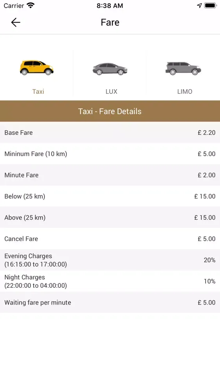Tap the Wi-Fi status icon
This screenshot has width=220, height=391.
click(x=30, y=5)
